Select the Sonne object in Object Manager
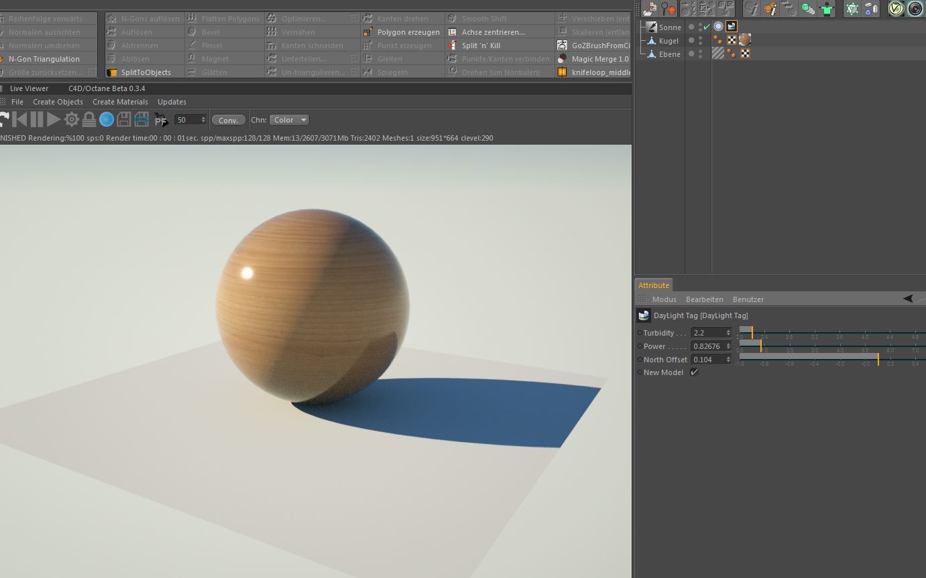This screenshot has height=578, width=926. (670, 27)
